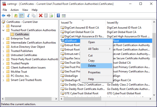This screenshot has width=157, height=107.
Task: Choose Copy from the context menu
Action: (x=97, y=61)
